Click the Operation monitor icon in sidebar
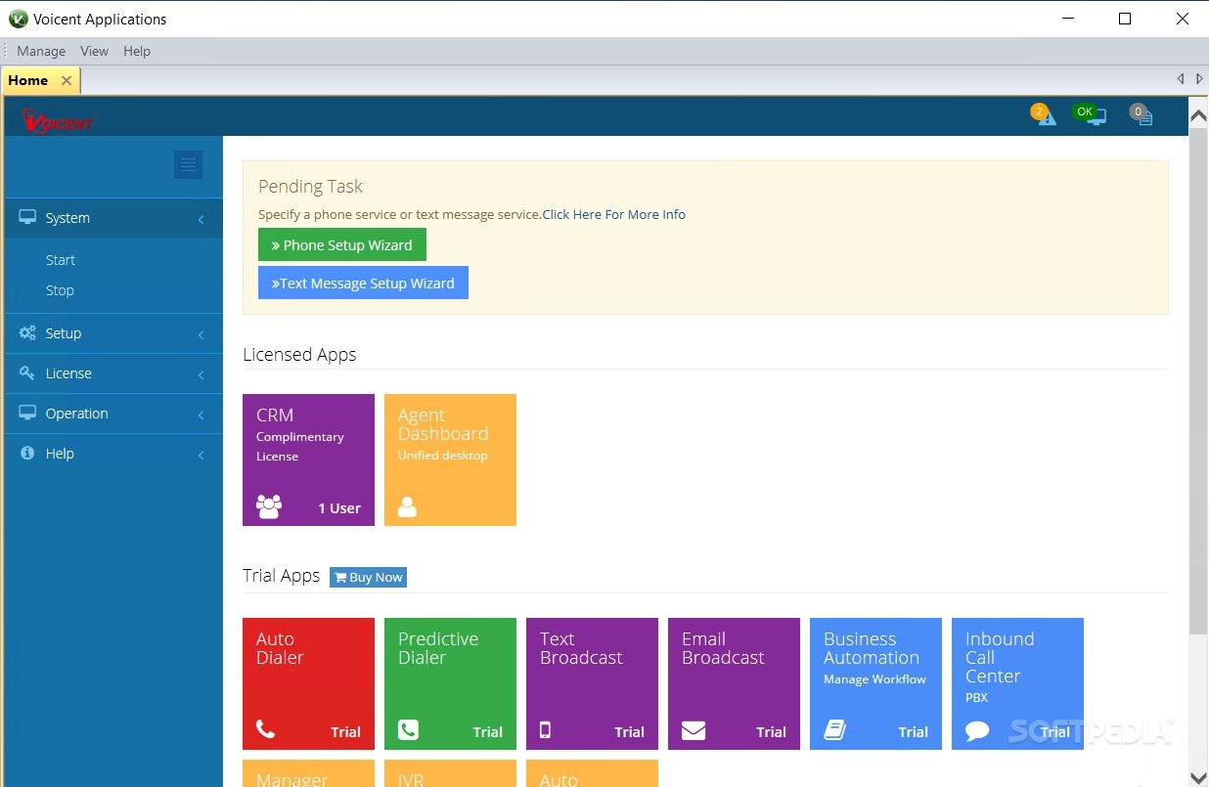This screenshot has width=1209, height=787. click(27, 413)
